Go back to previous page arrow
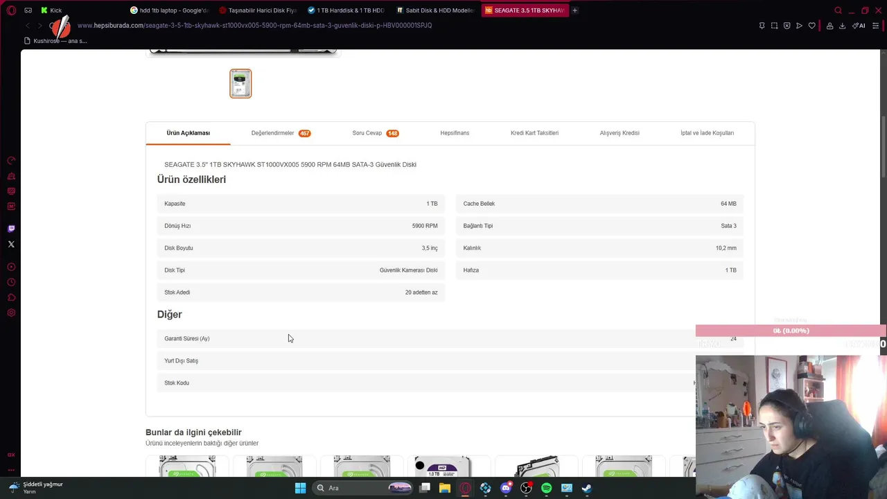The width and height of the screenshot is (887, 499). click(28, 26)
